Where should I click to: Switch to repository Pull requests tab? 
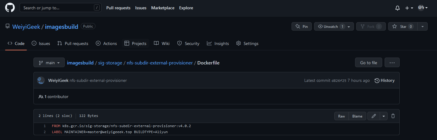73,43
